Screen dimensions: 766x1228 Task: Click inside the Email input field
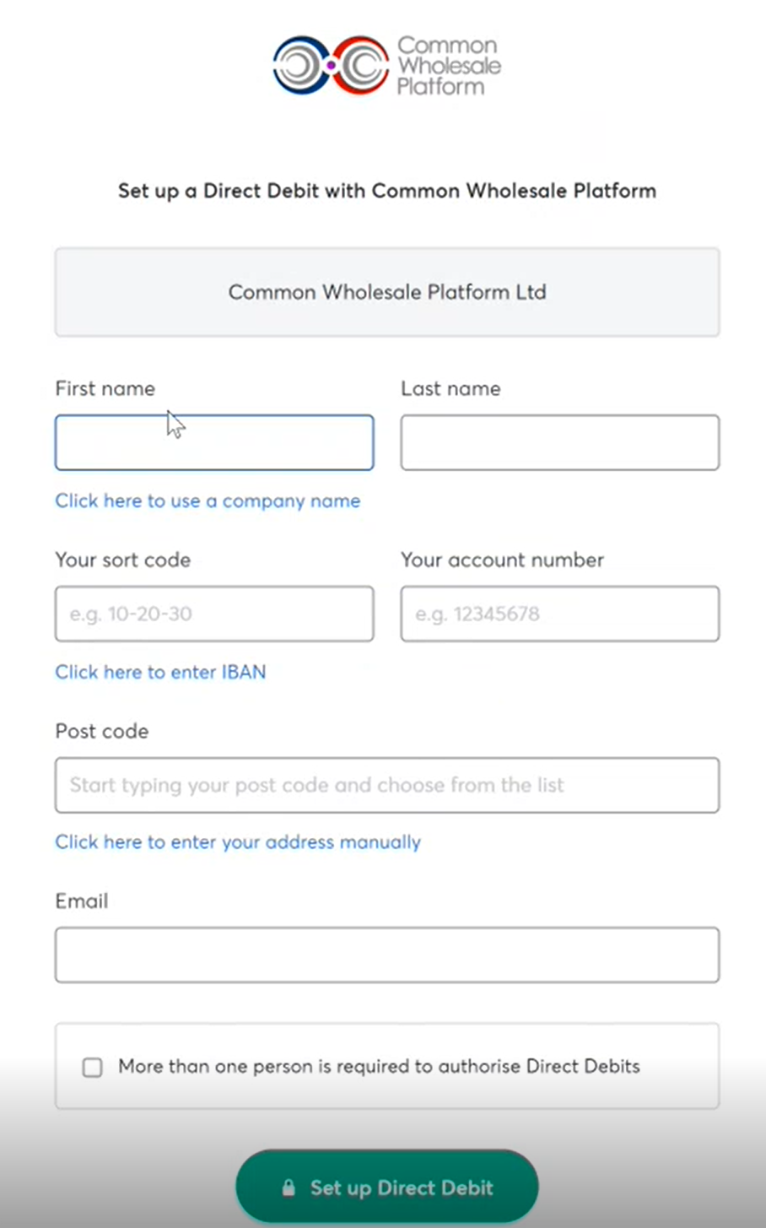coord(386,955)
